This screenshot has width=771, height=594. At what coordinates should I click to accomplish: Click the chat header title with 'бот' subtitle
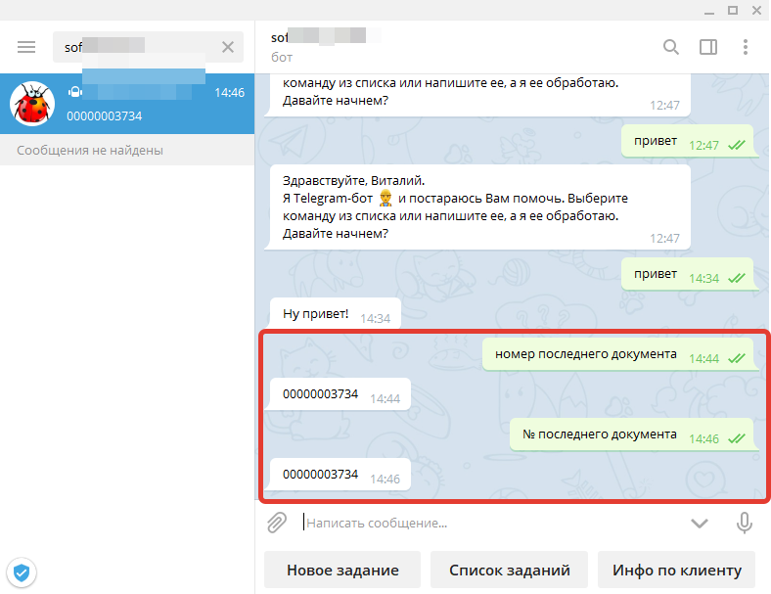325,47
